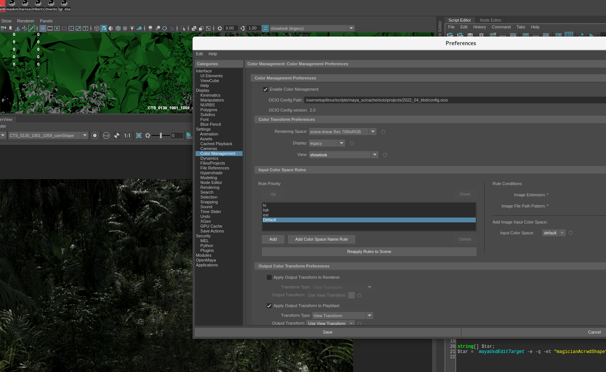Show the alpha channel in Render View
The width and height of the screenshot is (606, 372).
coord(116,135)
